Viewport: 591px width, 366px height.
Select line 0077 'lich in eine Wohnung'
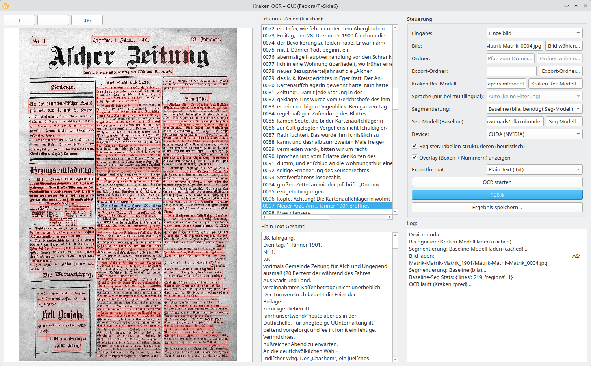[x=327, y=64]
